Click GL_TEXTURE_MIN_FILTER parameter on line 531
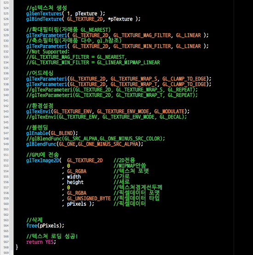The image size is (253, 255). [x=142, y=46]
